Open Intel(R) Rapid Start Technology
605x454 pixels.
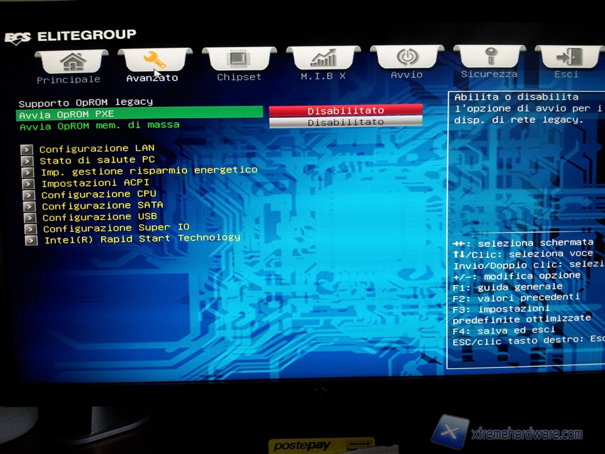pyautogui.click(x=142, y=239)
